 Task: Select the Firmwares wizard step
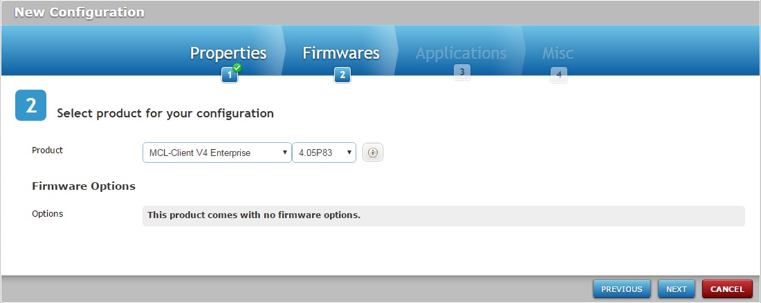click(341, 53)
